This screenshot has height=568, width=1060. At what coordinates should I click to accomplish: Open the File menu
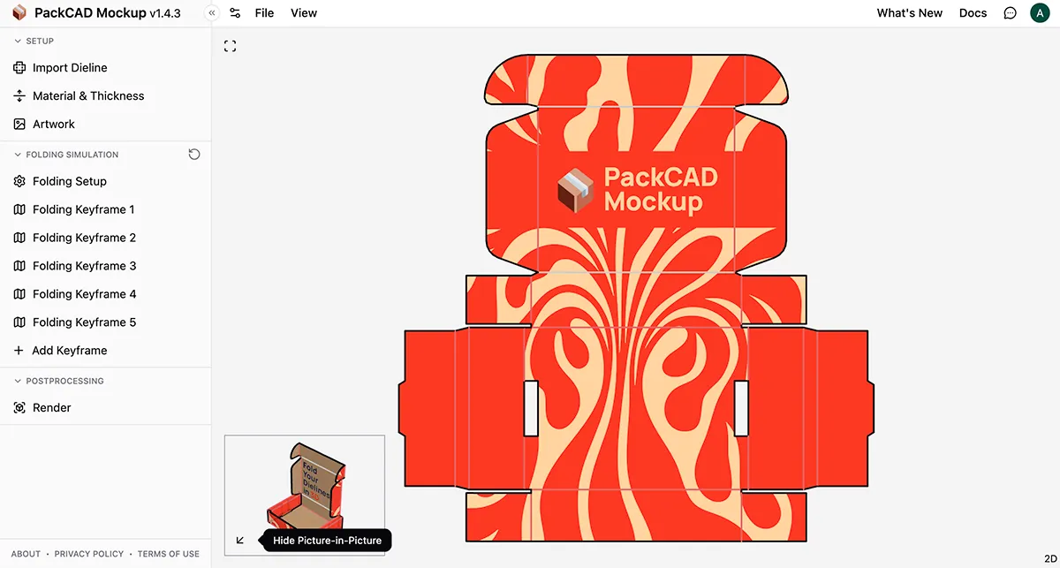tap(264, 13)
